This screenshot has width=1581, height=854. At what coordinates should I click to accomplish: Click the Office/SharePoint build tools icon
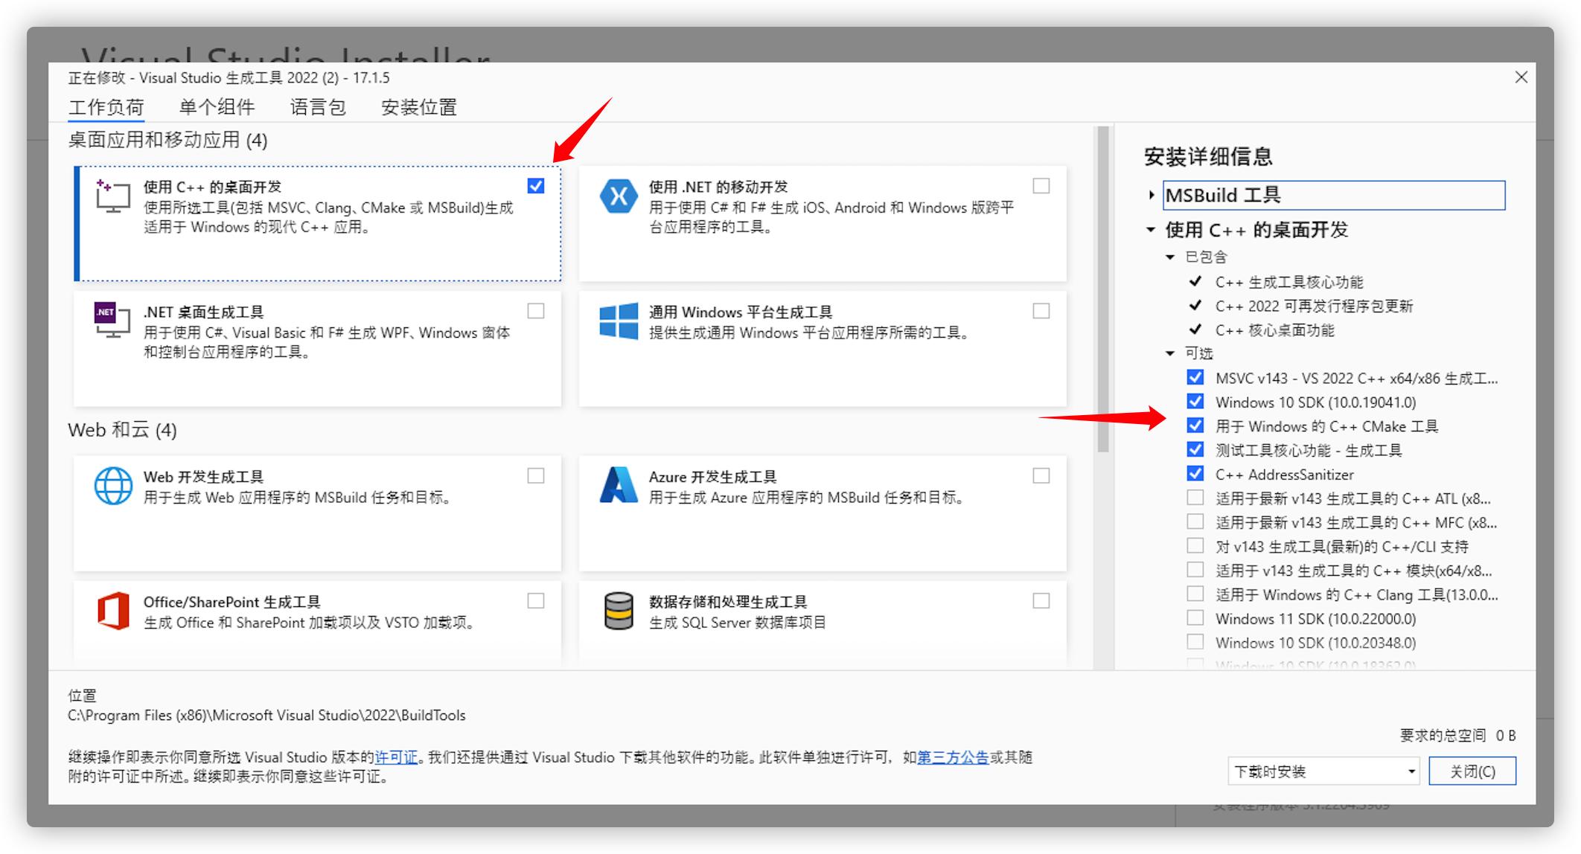112,611
